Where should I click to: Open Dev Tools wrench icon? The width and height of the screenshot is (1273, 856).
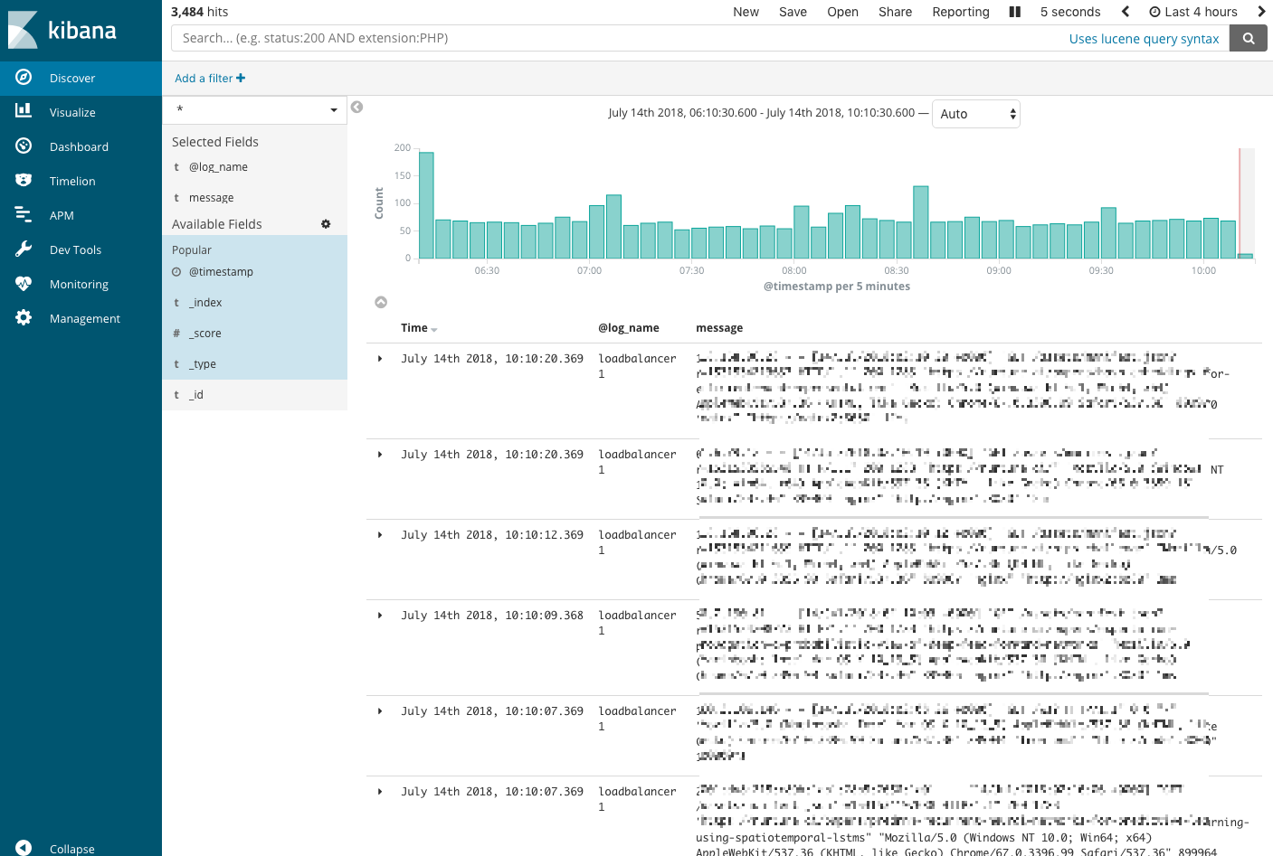pos(24,249)
